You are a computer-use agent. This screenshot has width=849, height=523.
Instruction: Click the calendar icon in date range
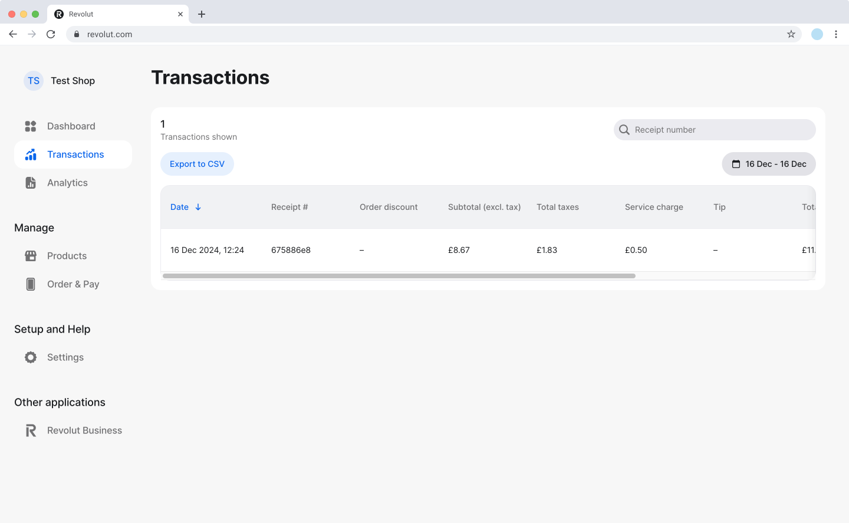coord(736,164)
